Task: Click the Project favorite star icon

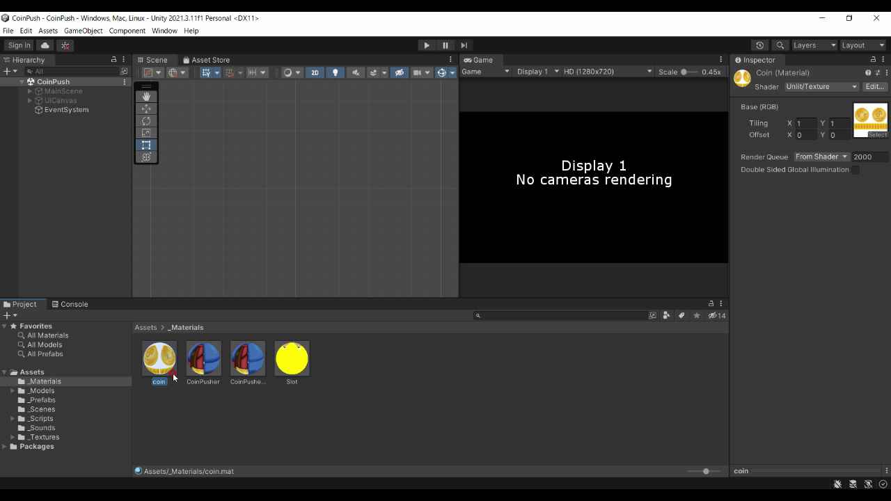Action: click(x=697, y=316)
